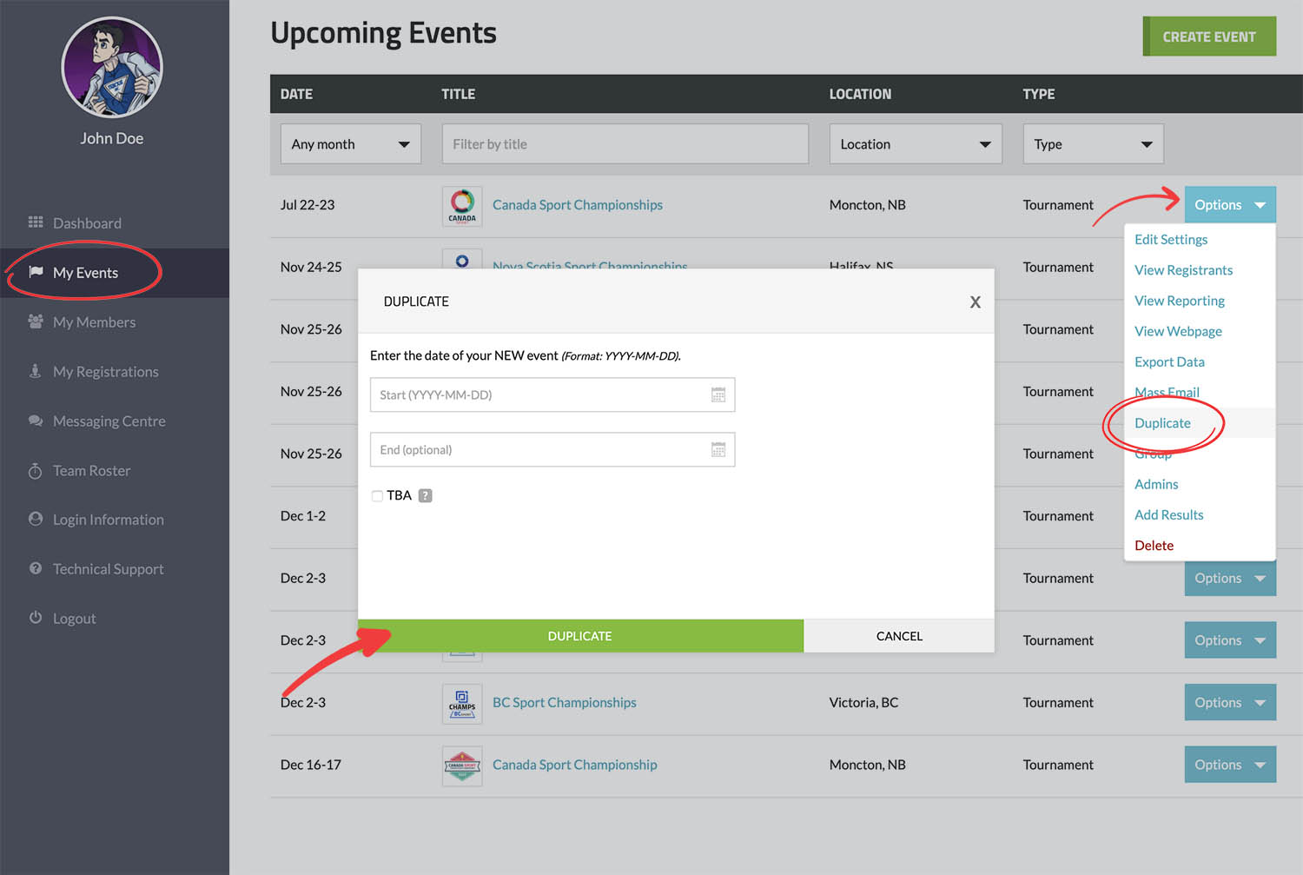Screen dimensions: 1303x875
Task: Click the calendar icon in End date field
Action: click(718, 450)
